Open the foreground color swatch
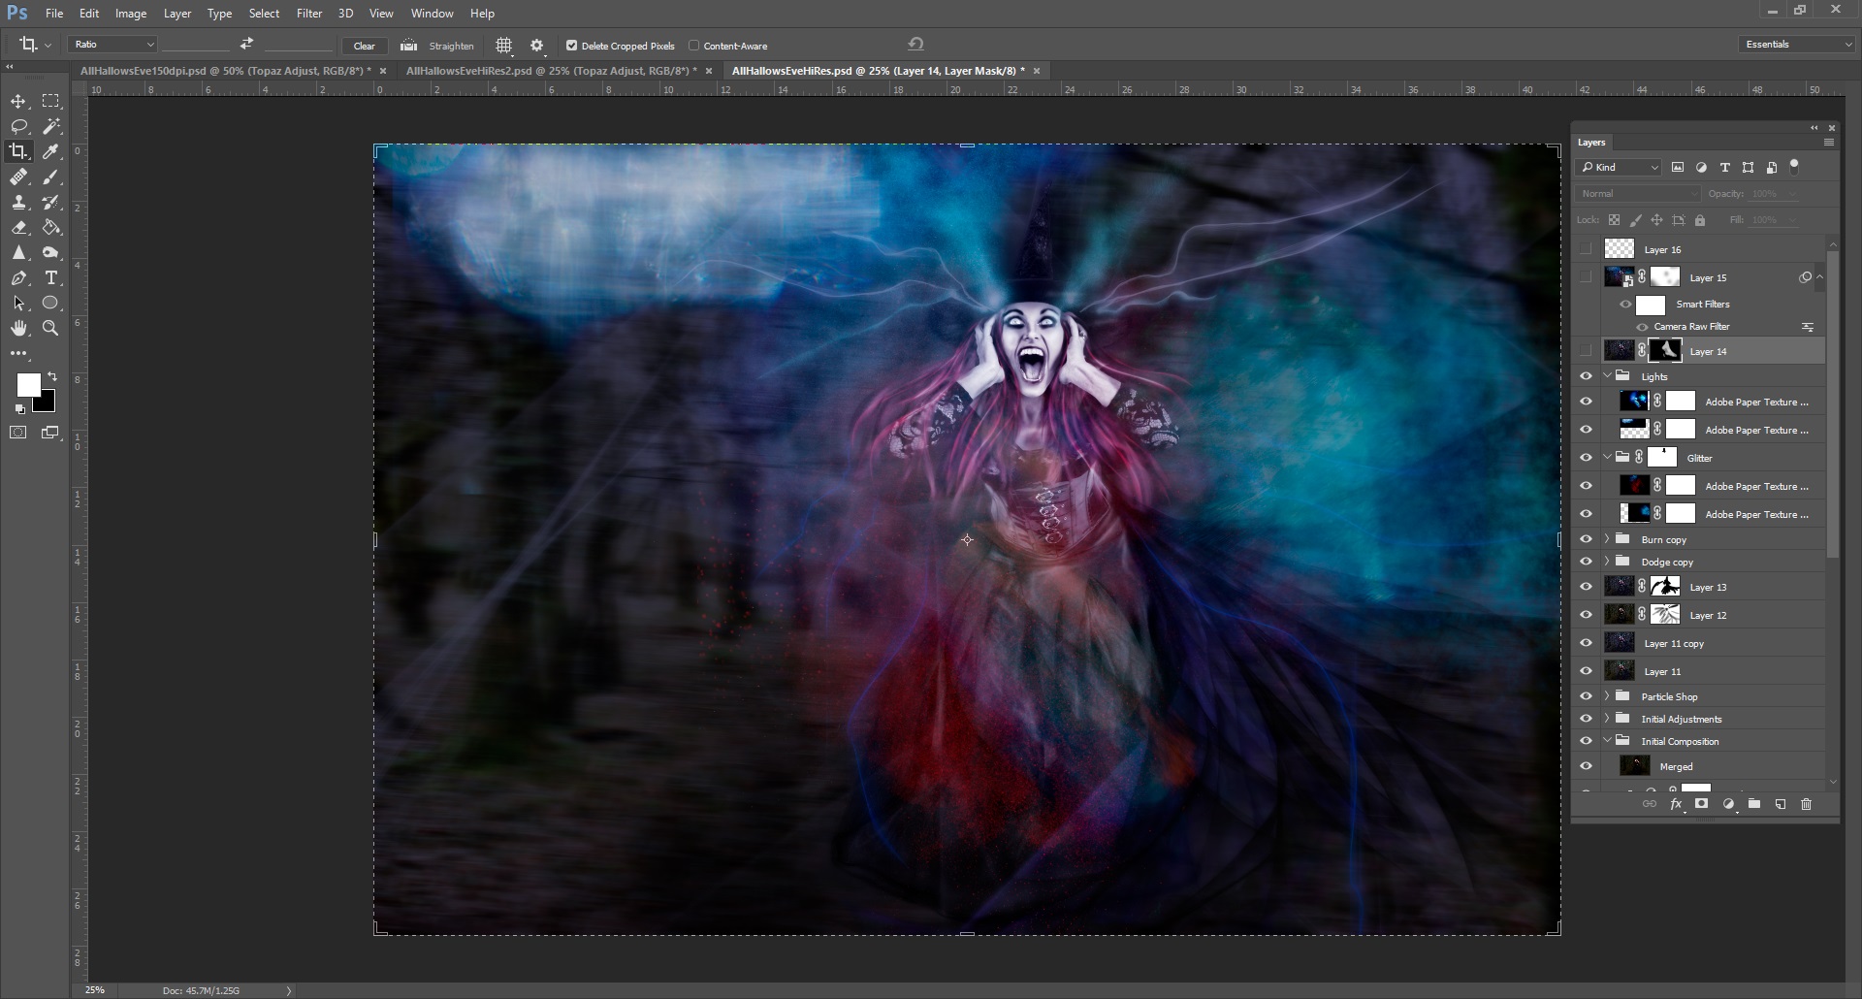Image resolution: width=1862 pixels, height=999 pixels. [28, 386]
